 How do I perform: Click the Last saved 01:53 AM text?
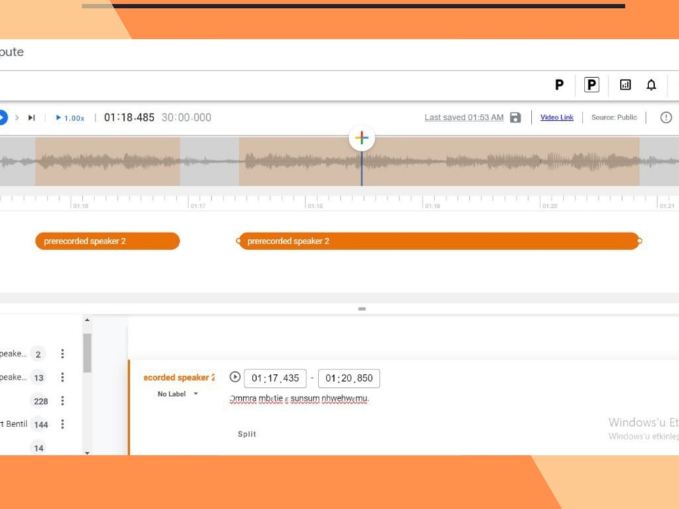tap(464, 117)
